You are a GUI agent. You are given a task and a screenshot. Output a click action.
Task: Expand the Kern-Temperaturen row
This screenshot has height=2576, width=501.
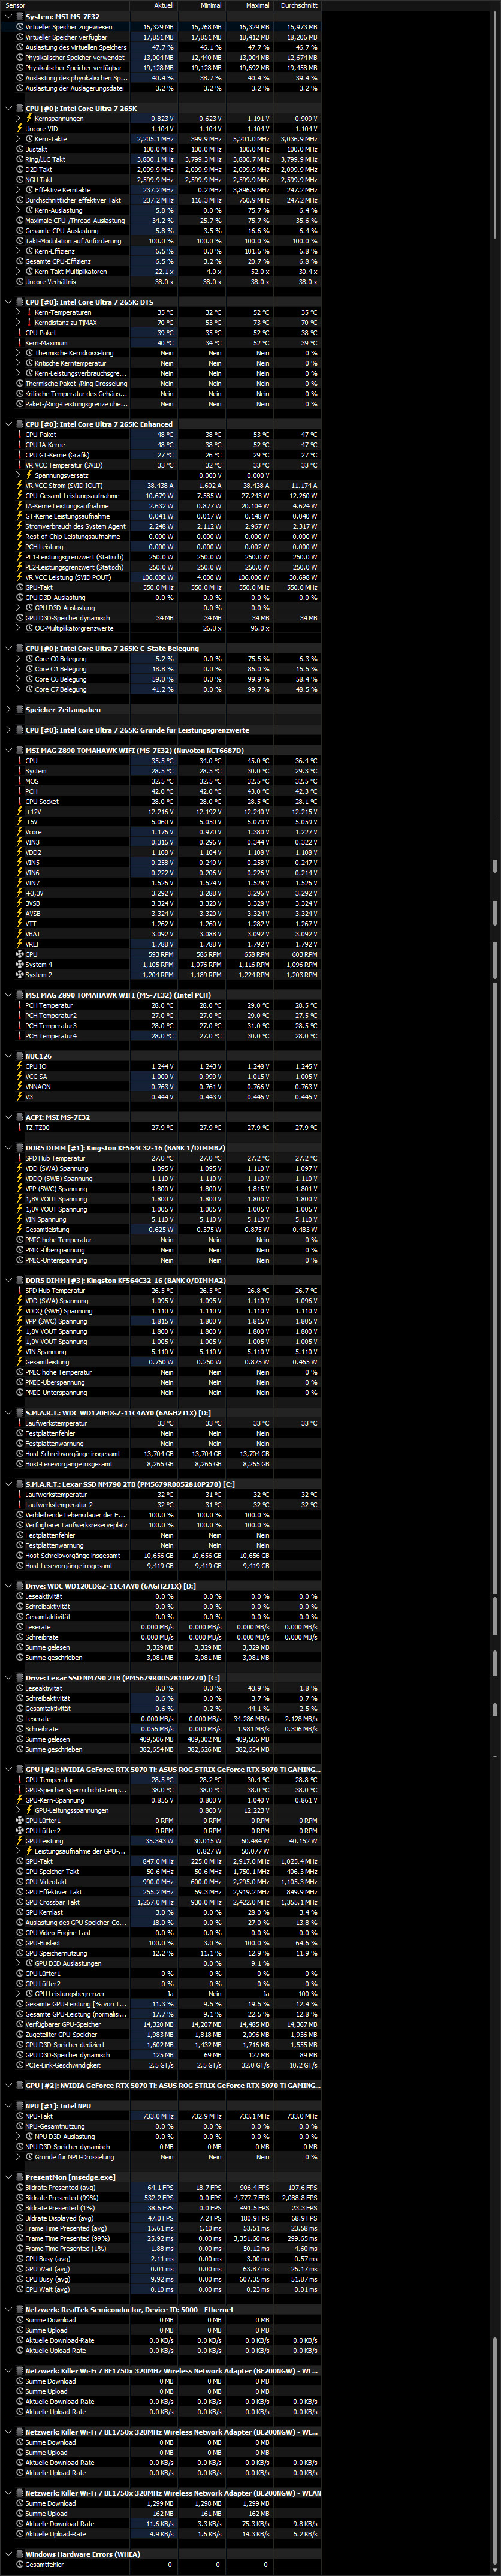pos(18,312)
